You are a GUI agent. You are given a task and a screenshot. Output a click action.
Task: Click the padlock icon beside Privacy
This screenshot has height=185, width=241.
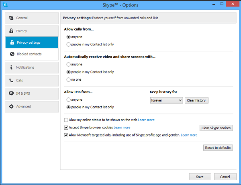point(11,31)
